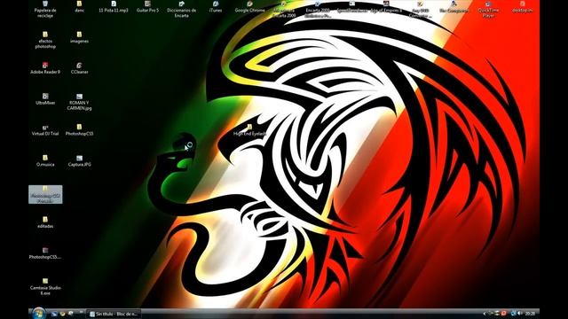Screen dimensions: 568x319
Task: Select the QuickTime Player shortcut
Action: coord(488,9)
